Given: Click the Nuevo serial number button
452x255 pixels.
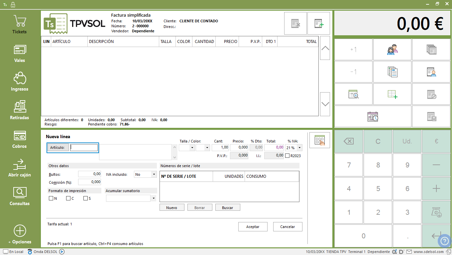Looking at the screenshot, I should [x=171, y=207].
